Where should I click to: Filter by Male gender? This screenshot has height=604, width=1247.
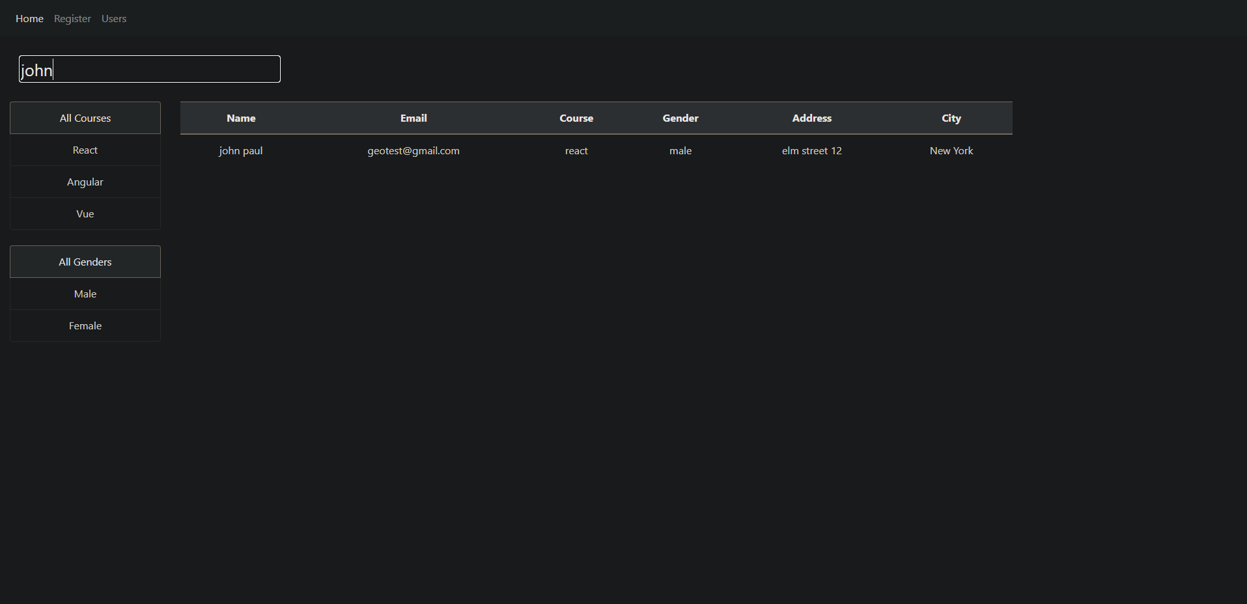[x=85, y=294]
